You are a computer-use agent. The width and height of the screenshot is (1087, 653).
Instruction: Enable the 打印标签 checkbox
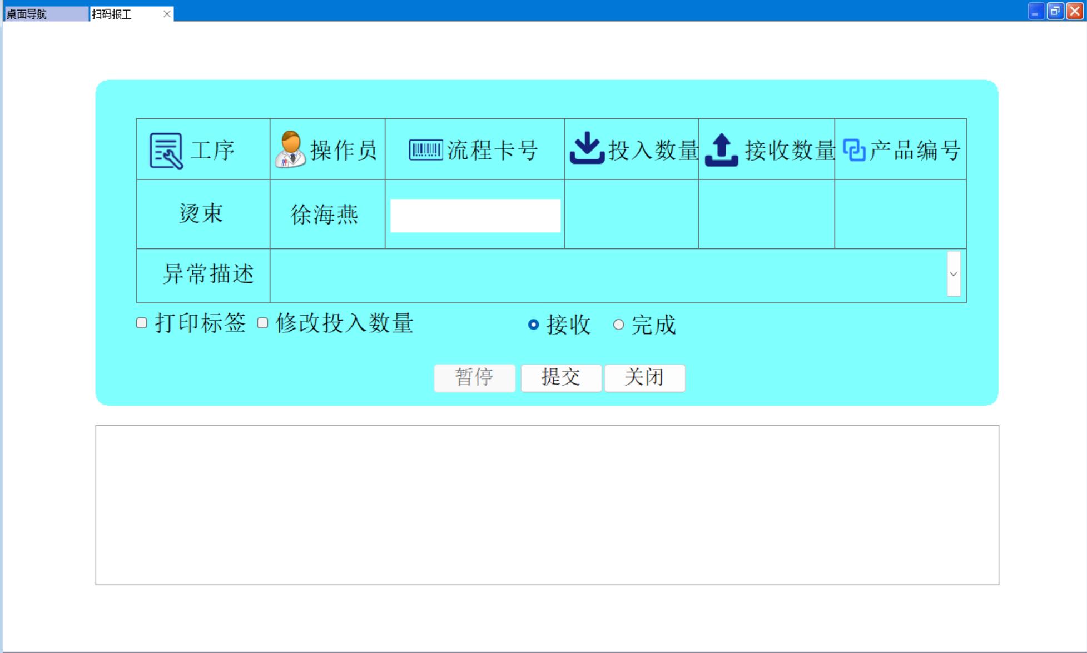pyautogui.click(x=142, y=323)
